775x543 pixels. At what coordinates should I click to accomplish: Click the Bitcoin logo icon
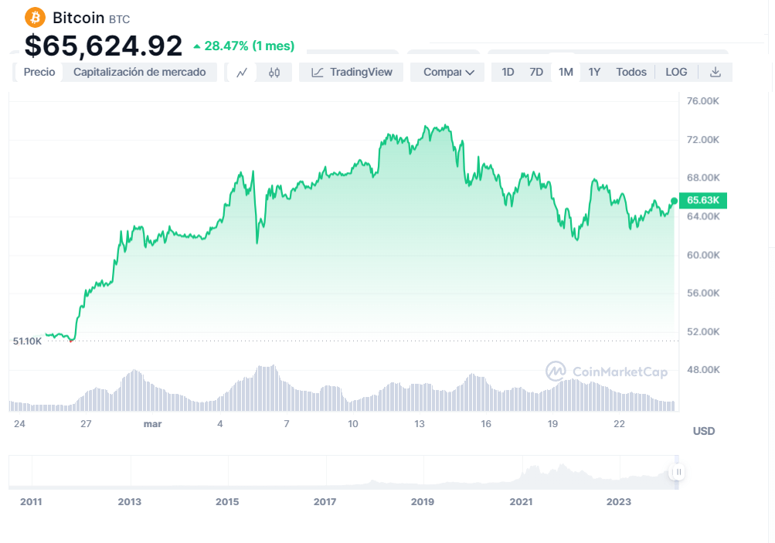36,17
